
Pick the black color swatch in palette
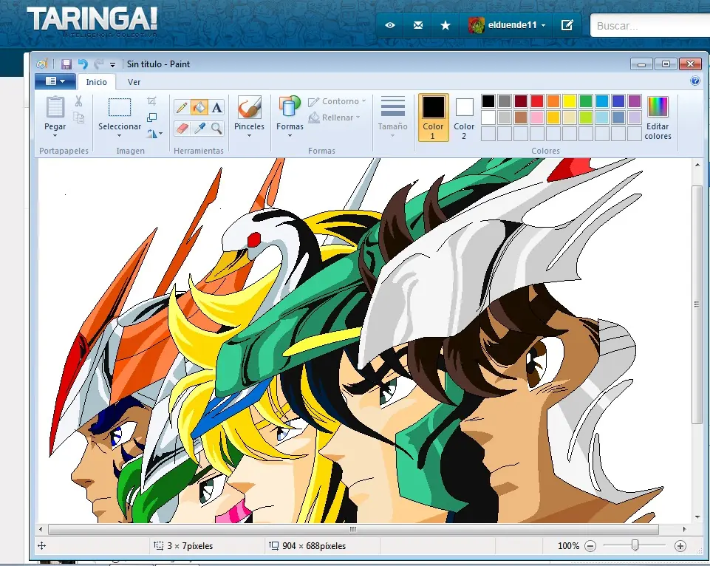coord(488,101)
